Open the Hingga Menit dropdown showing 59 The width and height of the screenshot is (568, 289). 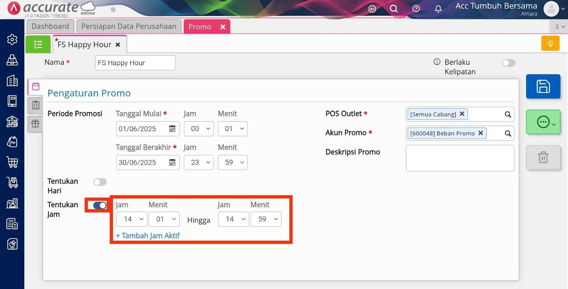(x=266, y=219)
